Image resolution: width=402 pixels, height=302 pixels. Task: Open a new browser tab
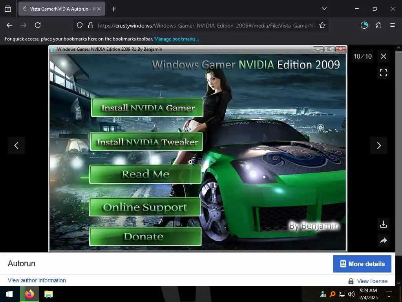coord(113,9)
